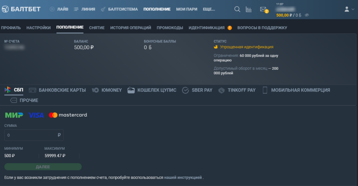
Task: Click the Sber Pay checkmark icon
Action: tap(185, 90)
